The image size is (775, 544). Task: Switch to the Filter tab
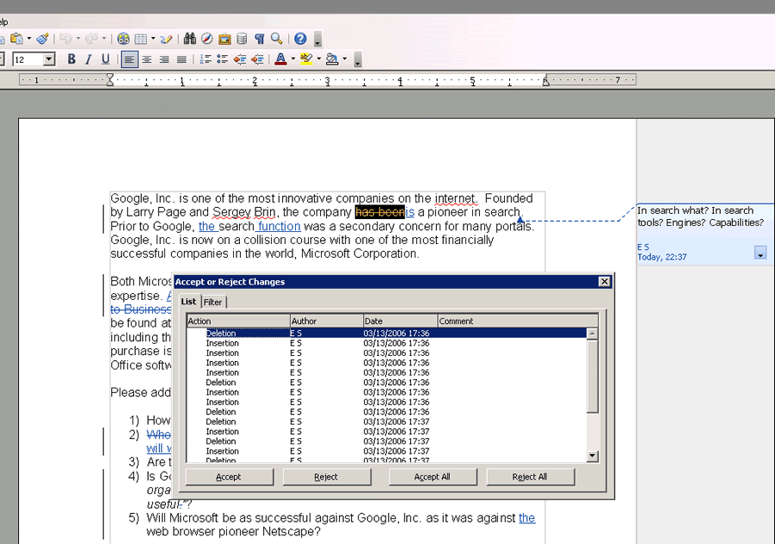(x=213, y=303)
